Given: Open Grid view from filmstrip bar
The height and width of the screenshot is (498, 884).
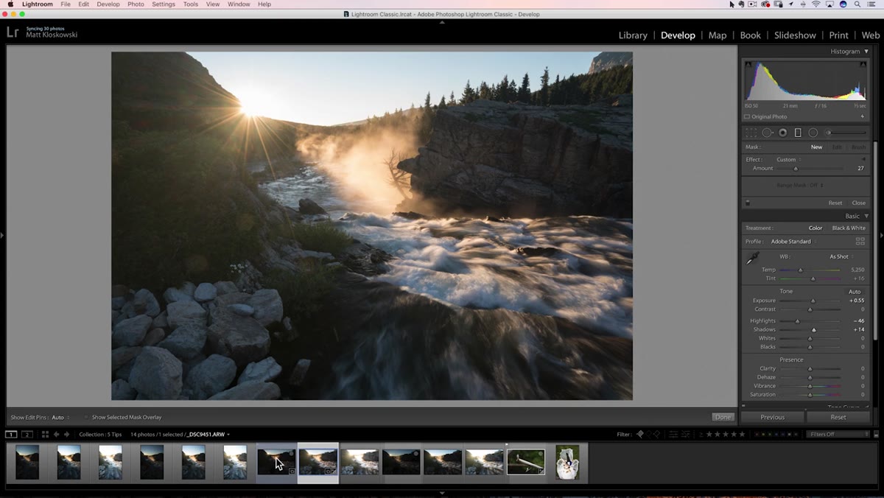Looking at the screenshot, I should tap(45, 435).
